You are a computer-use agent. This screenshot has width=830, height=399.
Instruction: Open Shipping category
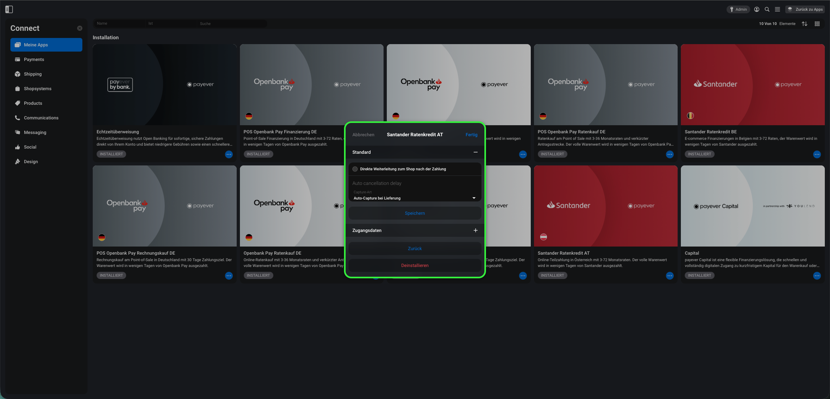(x=46, y=74)
